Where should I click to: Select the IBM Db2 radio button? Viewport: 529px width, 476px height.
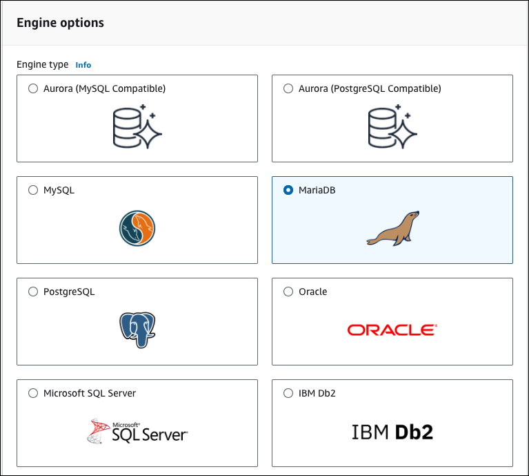click(288, 393)
